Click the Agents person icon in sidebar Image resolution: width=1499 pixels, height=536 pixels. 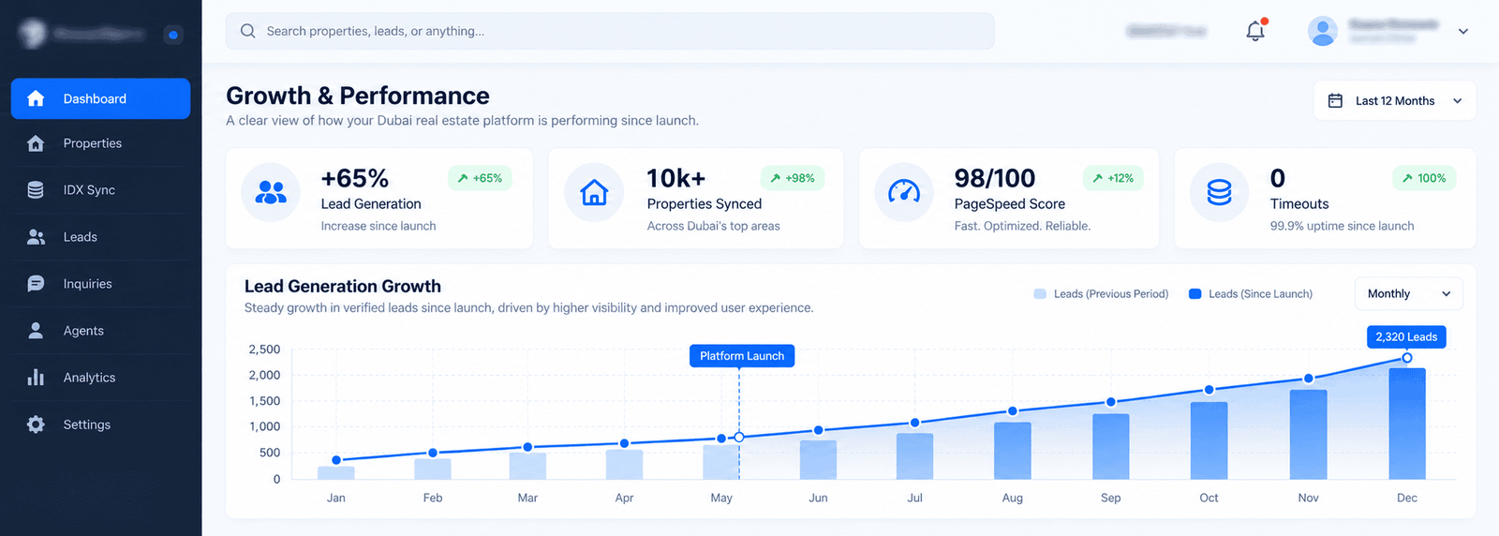[x=36, y=331]
